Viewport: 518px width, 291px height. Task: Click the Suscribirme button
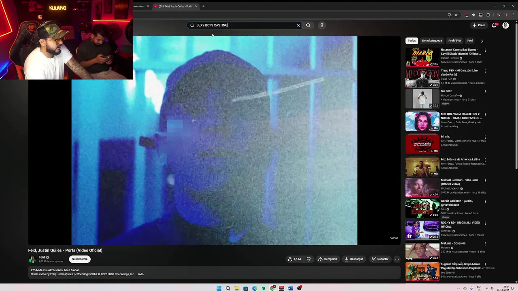(x=80, y=259)
